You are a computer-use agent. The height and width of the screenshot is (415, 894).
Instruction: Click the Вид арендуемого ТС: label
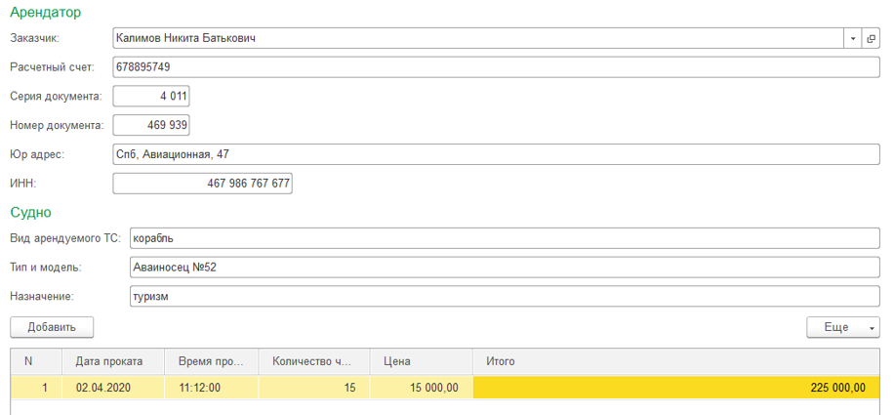click(x=65, y=238)
